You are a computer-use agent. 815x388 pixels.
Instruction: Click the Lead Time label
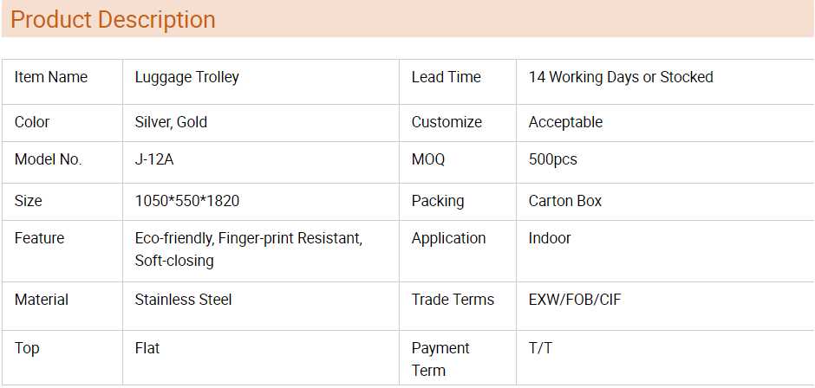pyautogui.click(x=446, y=77)
